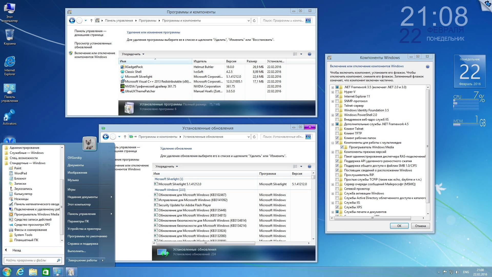This screenshot has width=492, height=277.
Task: Click the change view icon in Программы и компоненты
Action: (x=295, y=54)
